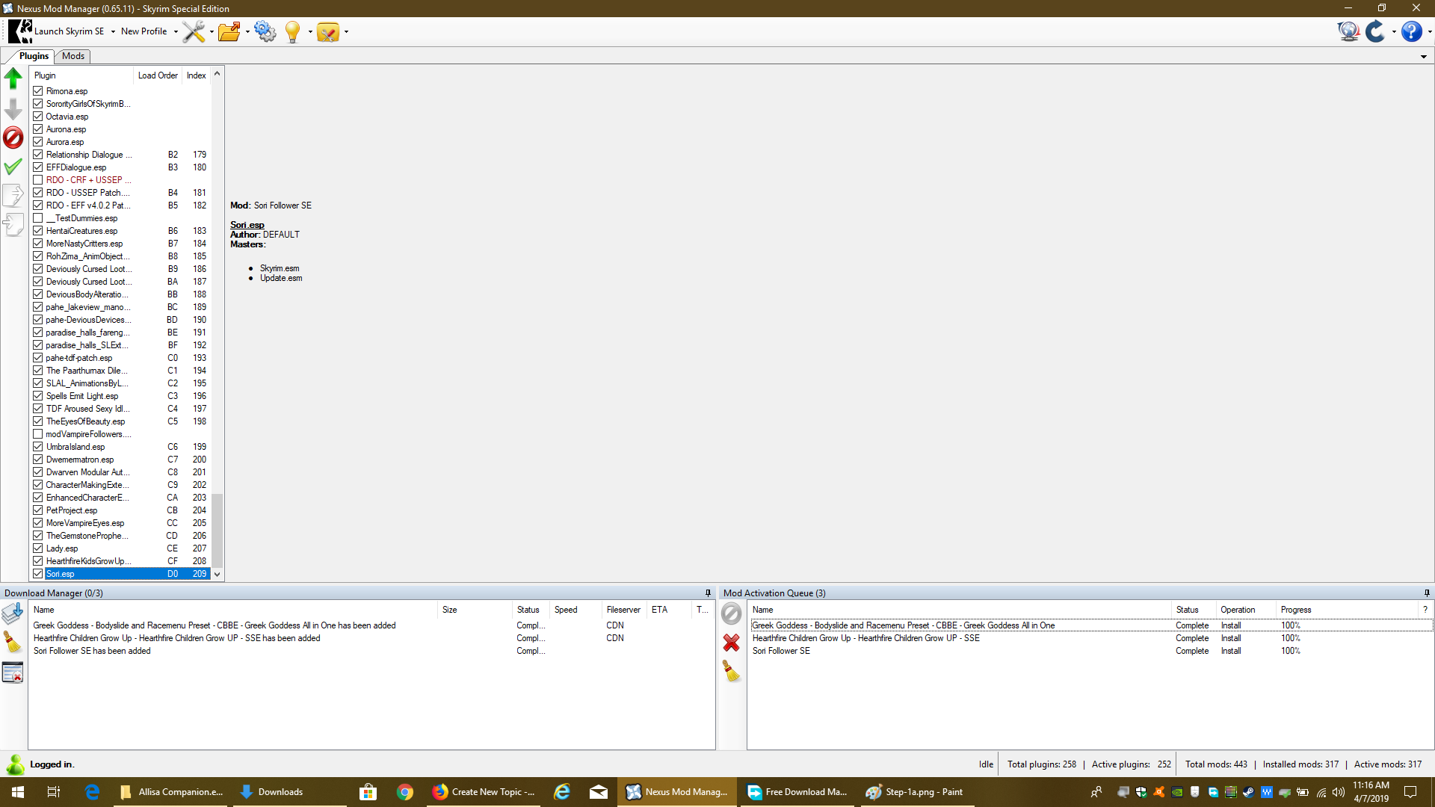This screenshot has height=807, width=1435.
Task: Click the export load order icon
Action: [13, 196]
